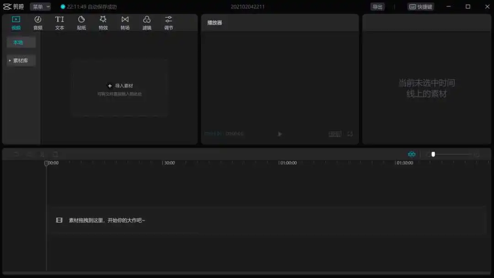This screenshot has width=494, height=278.
Task: Select the Text (文本) tool
Action: [x=59, y=22]
